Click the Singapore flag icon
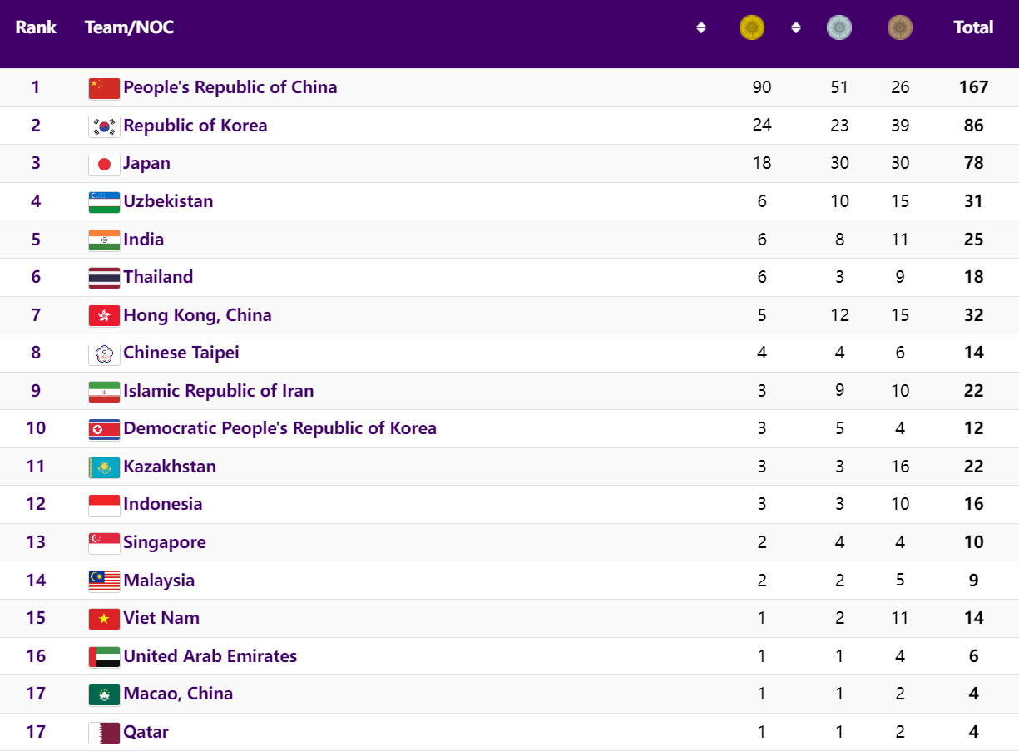 tap(104, 543)
